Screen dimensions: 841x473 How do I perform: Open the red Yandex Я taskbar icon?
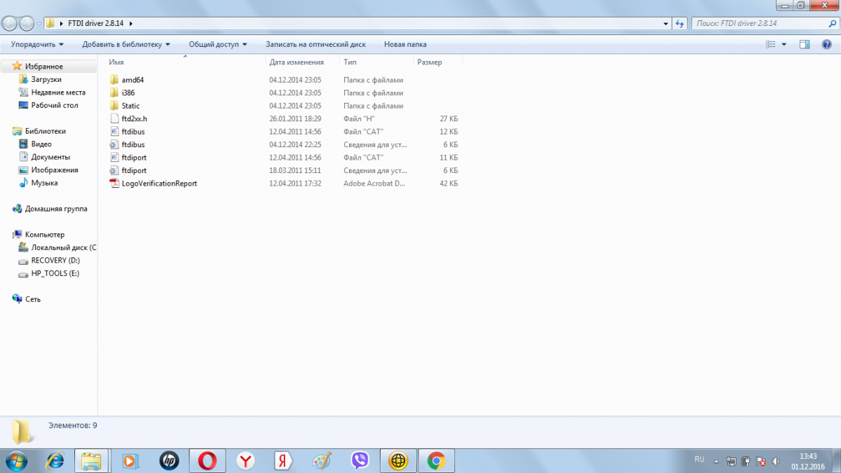coord(283,460)
